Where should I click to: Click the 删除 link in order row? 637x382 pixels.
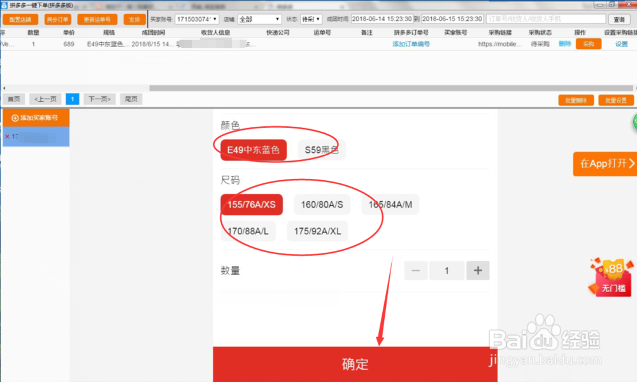[564, 44]
